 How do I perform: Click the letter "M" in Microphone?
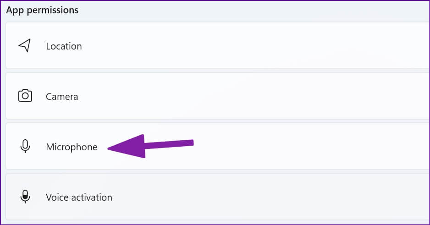click(50, 147)
